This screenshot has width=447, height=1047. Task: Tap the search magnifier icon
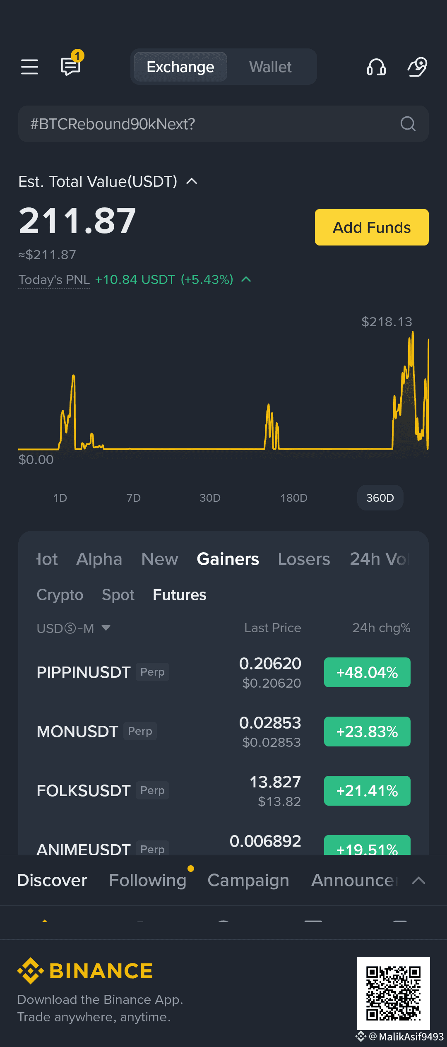pyautogui.click(x=408, y=124)
